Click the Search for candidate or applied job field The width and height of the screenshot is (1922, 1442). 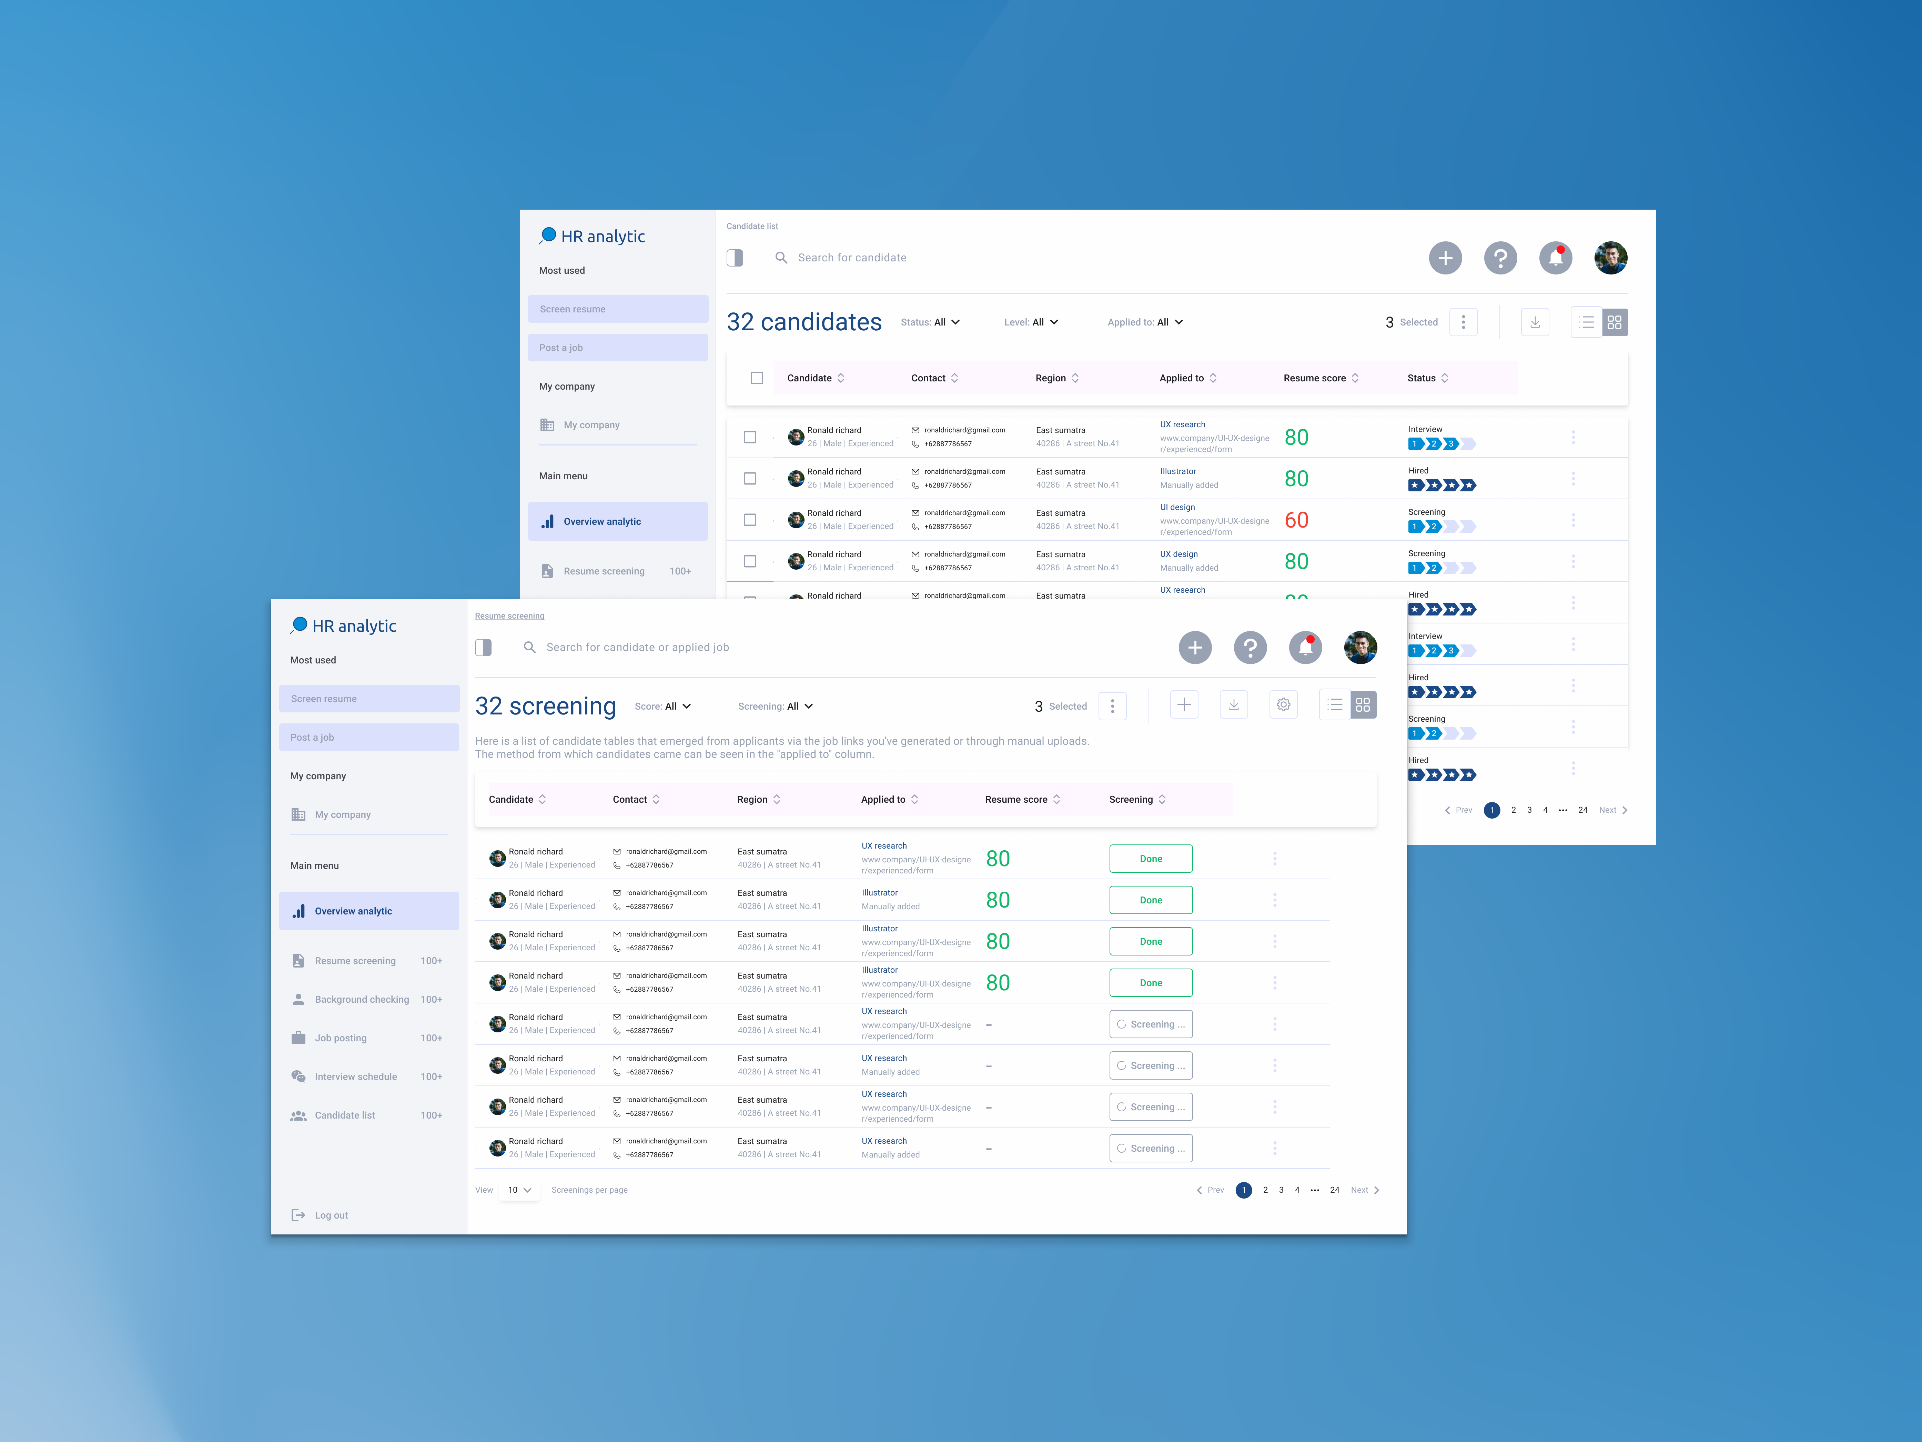point(637,648)
